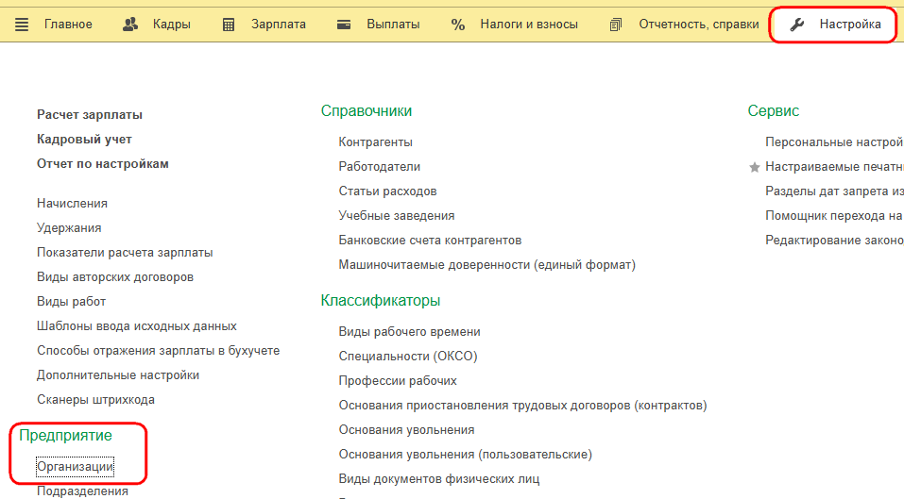Open Кадровый учет settings

click(84, 140)
